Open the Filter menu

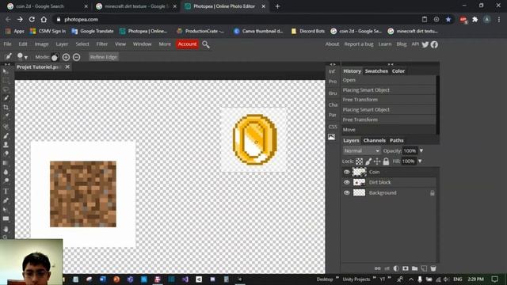pyautogui.click(x=102, y=44)
